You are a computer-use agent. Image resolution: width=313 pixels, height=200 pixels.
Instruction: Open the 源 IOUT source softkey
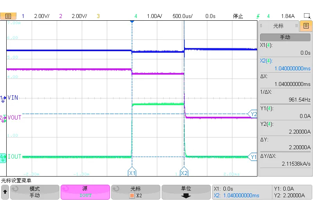tap(85, 192)
